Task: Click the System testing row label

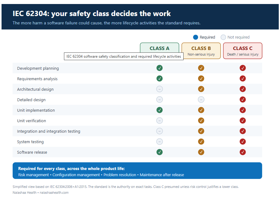Action: (30, 142)
